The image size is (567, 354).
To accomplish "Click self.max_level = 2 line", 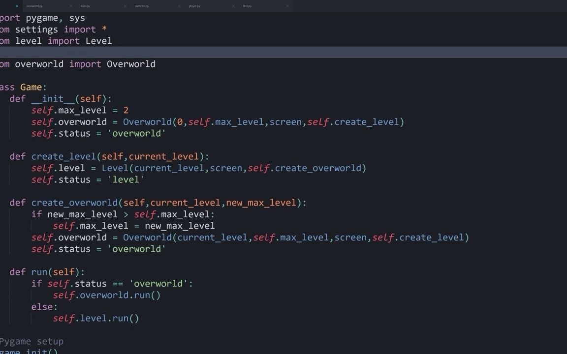I will [x=79, y=110].
